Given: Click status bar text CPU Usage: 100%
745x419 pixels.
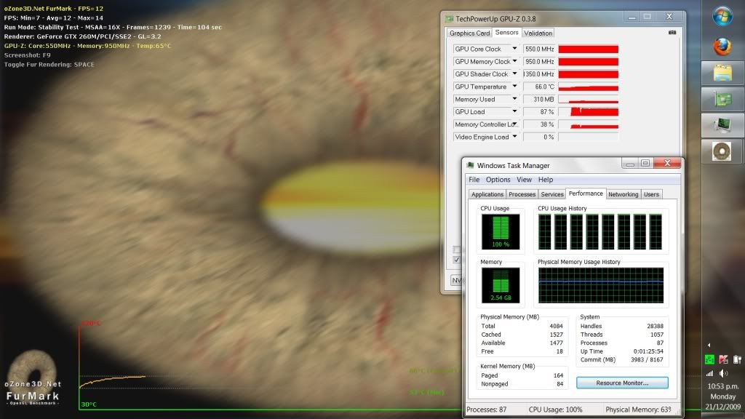Looking at the screenshot, I should click(555, 410).
